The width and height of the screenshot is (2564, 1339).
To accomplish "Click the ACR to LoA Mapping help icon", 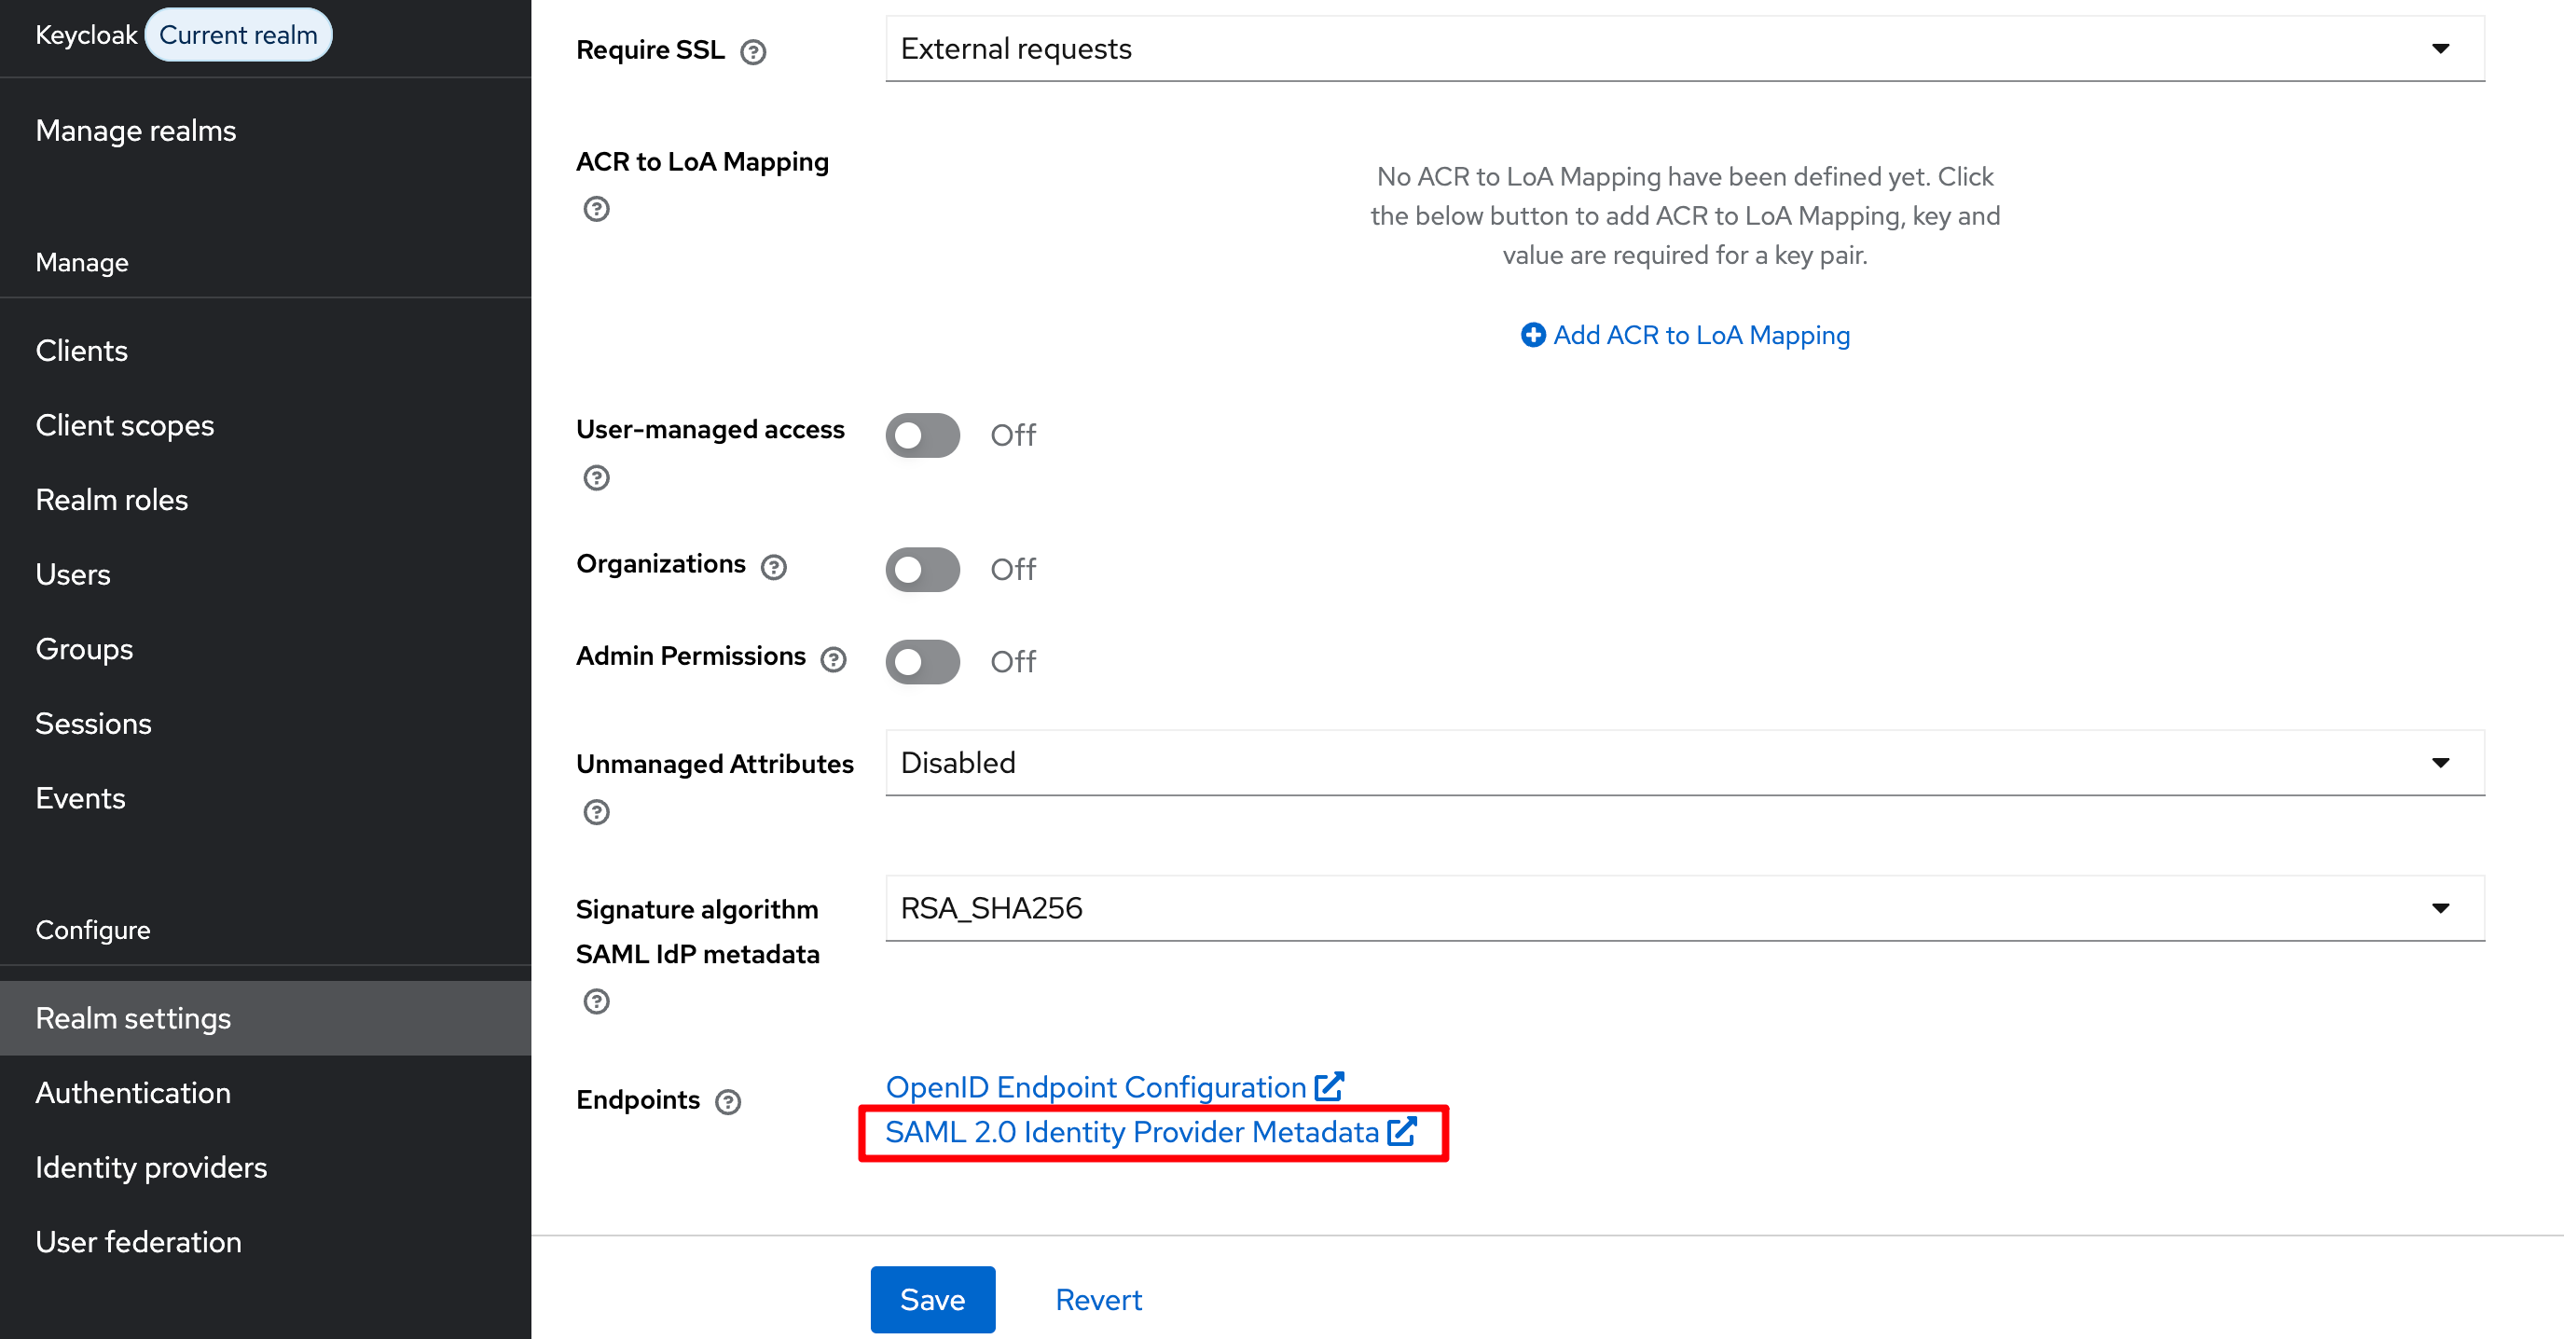I will [596, 209].
